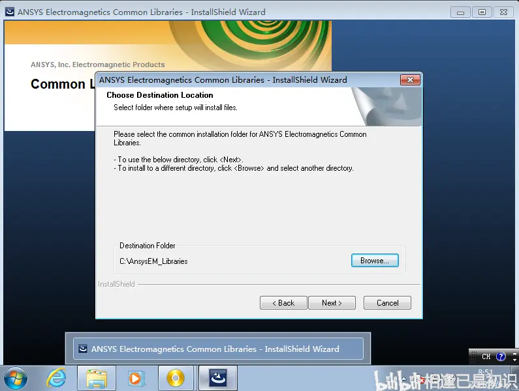Viewport: 519px width, 391px height.
Task: Click the outer window's InstallShield title icon
Action: (10, 12)
